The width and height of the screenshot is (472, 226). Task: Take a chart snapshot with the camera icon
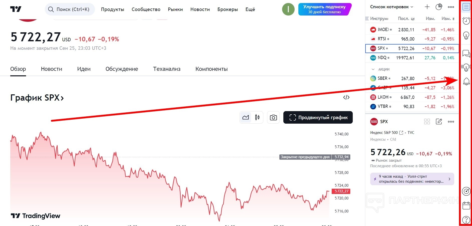tap(273, 117)
